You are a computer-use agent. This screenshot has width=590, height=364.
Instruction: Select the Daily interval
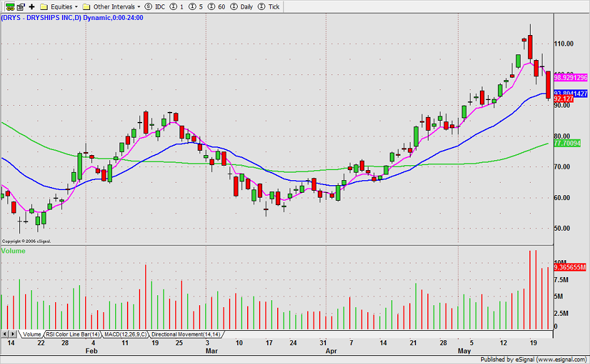[242, 7]
